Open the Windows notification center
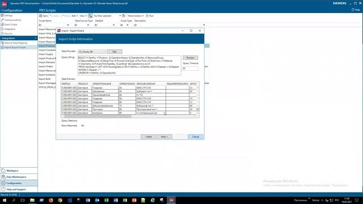 (357, 200)
